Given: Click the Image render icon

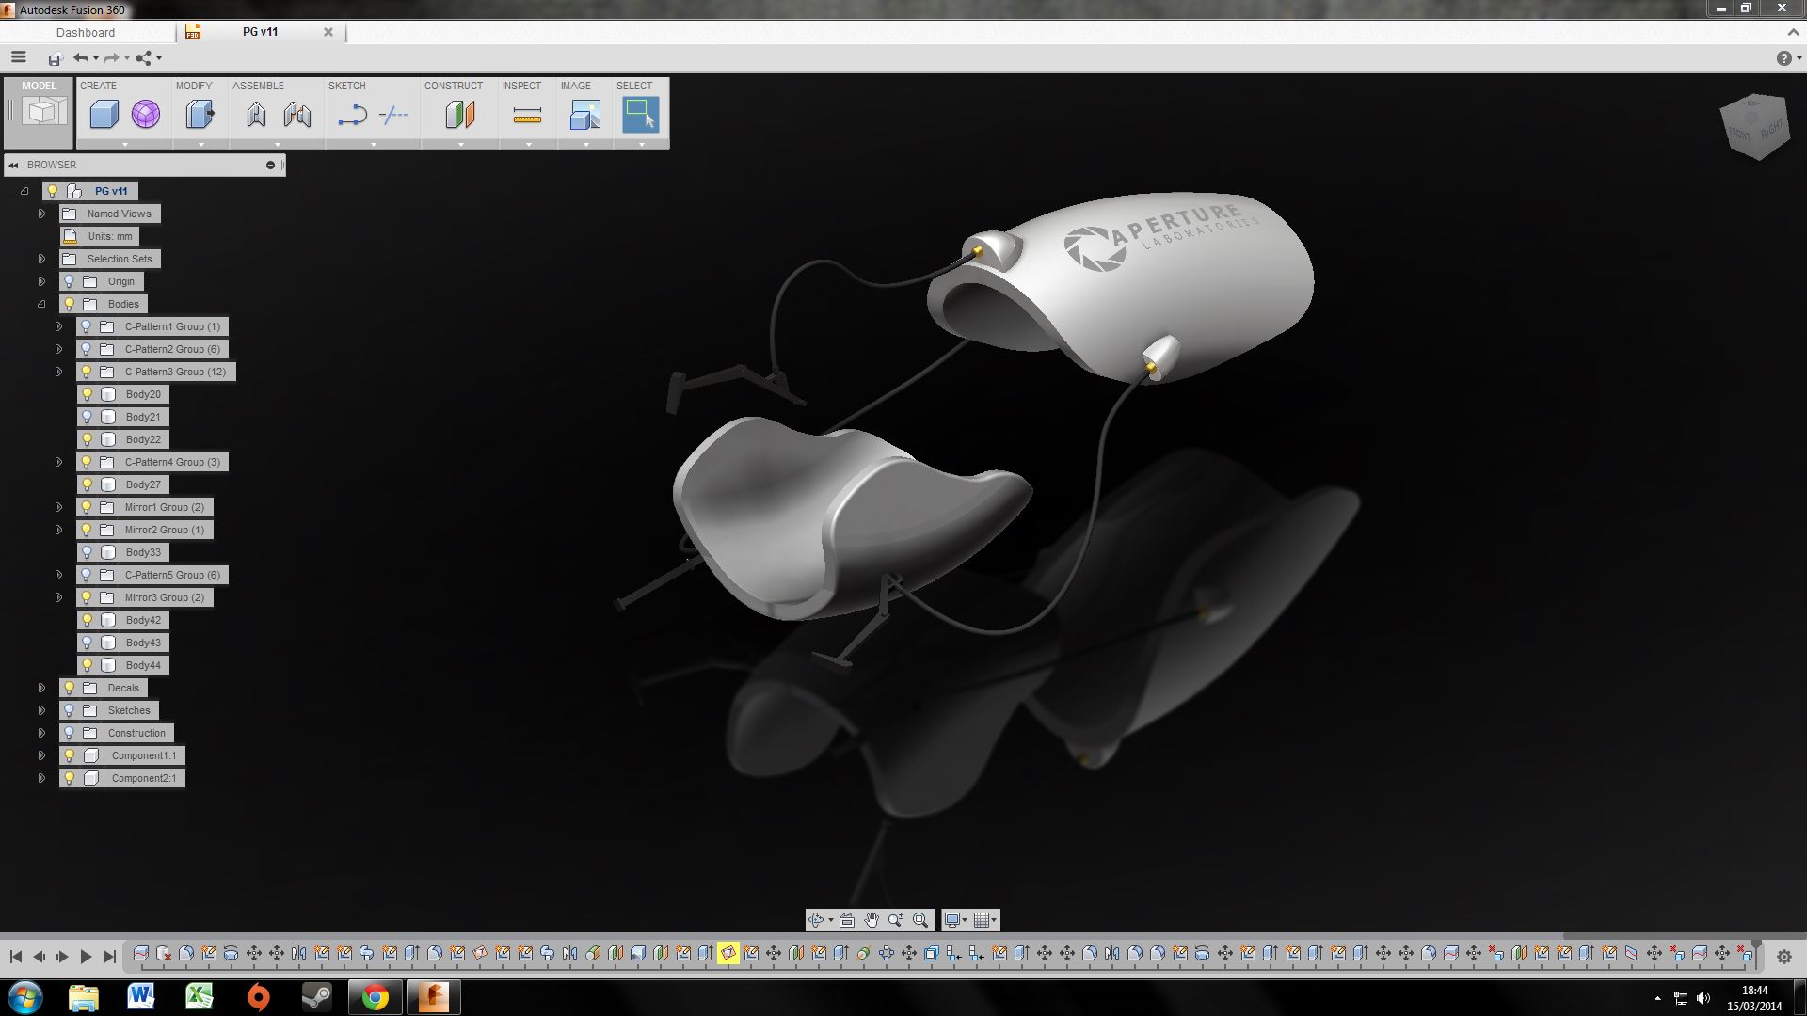Looking at the screenshot, I should pos(584,115).
